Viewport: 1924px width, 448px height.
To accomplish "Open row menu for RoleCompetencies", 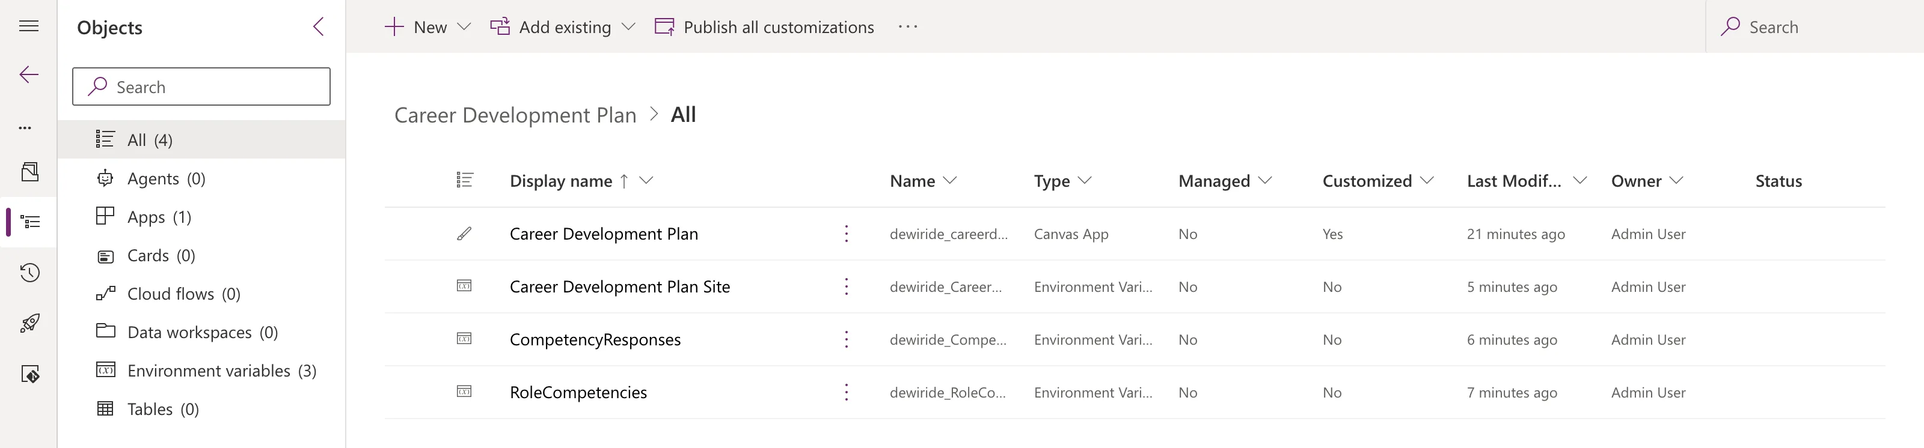I will pyautogui.click(x=846, y=393).
